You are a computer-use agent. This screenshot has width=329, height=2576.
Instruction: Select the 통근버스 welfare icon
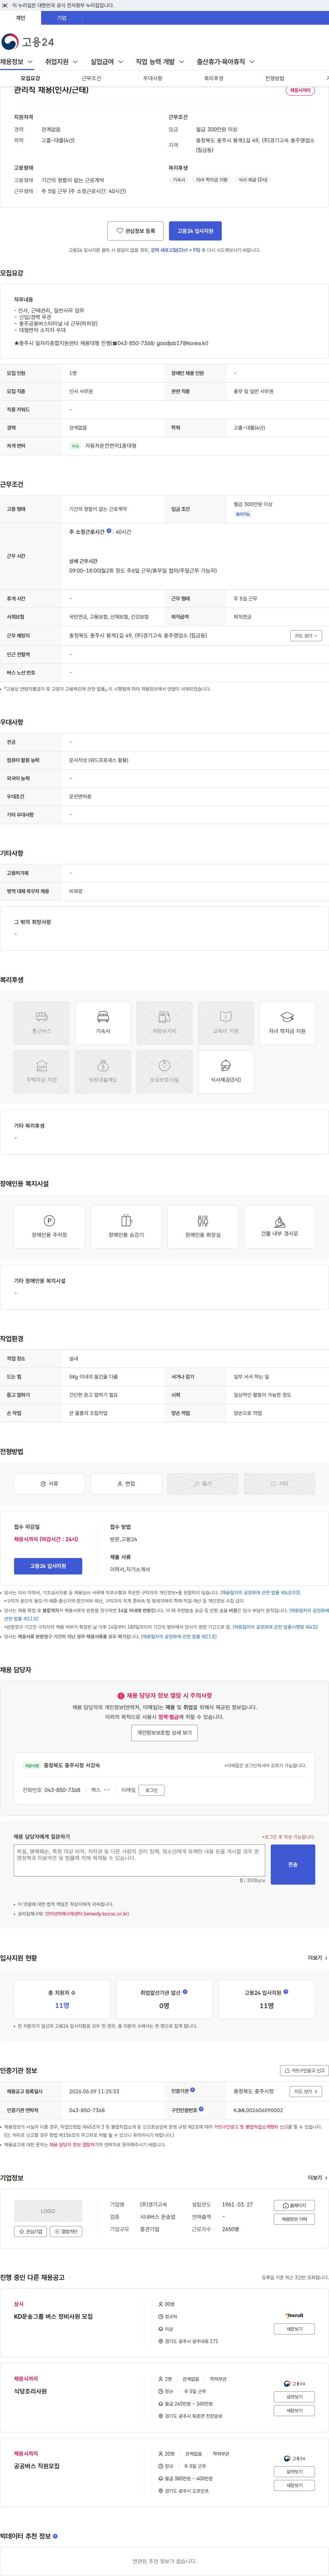(42, 1023)
